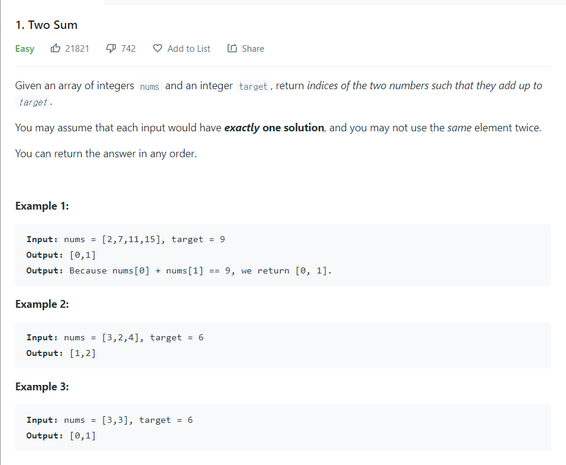The image size is (566, 465).
Task: Click the like counter showing 21821
Action: tap(76, 48)
